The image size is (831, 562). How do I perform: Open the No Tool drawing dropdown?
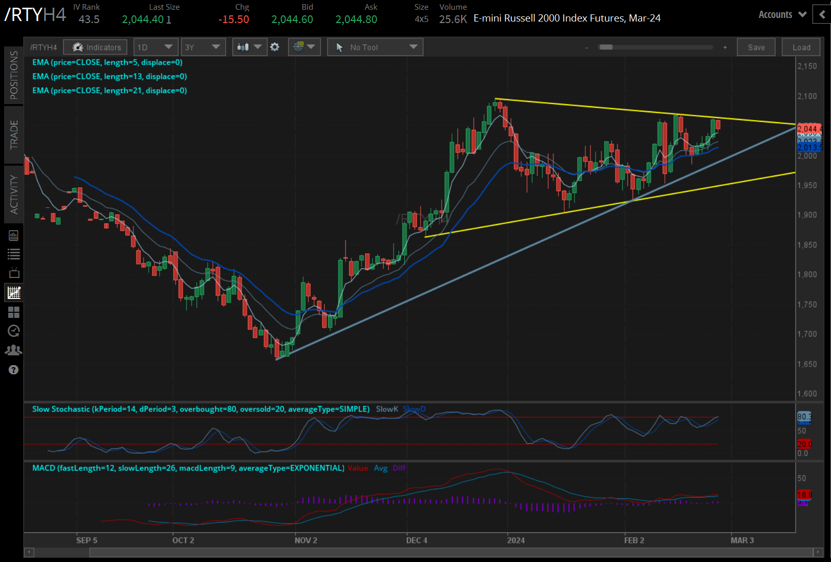tap(375, 47)
